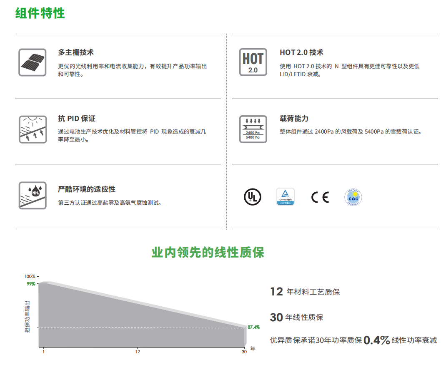Click the CQC certification logo

[x=353, y=197]
